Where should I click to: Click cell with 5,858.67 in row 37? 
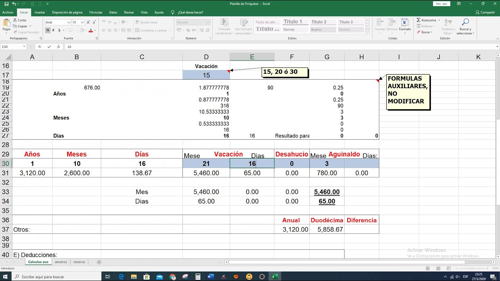point(327,229)
